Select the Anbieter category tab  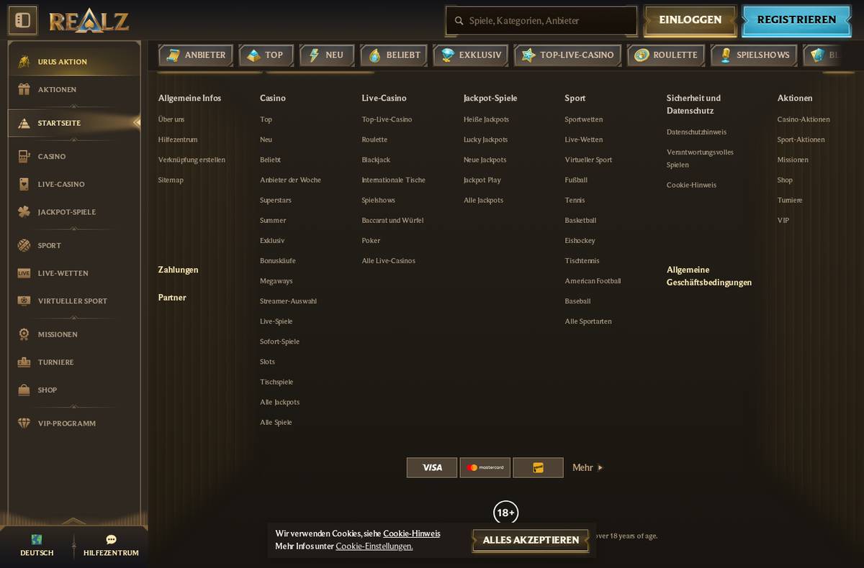196,55
